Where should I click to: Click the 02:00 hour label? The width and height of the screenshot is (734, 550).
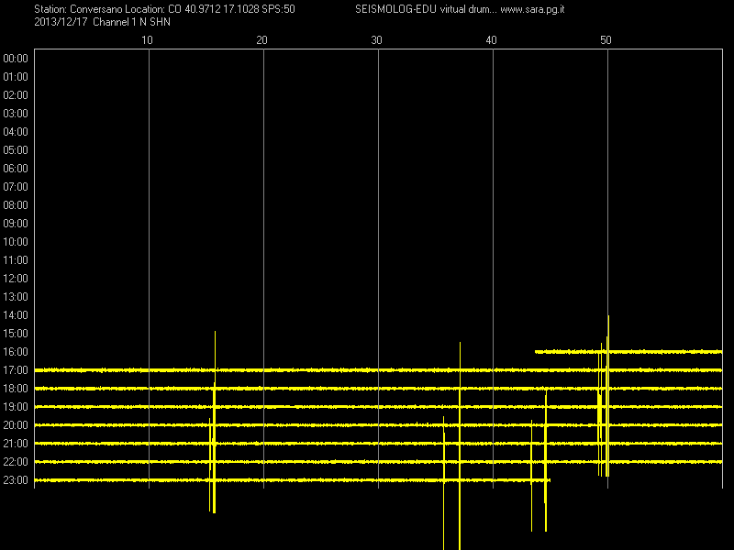point(16,95)
